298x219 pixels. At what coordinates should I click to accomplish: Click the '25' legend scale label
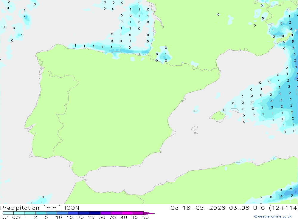pyautogui.click(x=91, y=217)
